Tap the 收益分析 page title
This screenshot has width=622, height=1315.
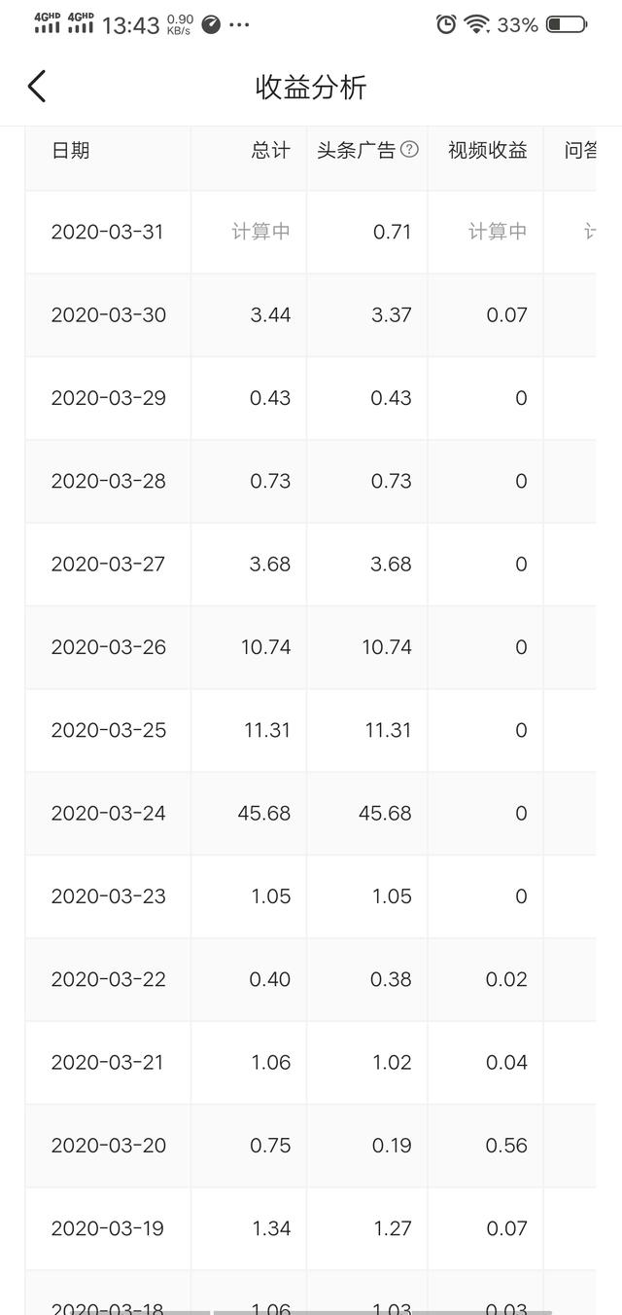tap(311, 88)
